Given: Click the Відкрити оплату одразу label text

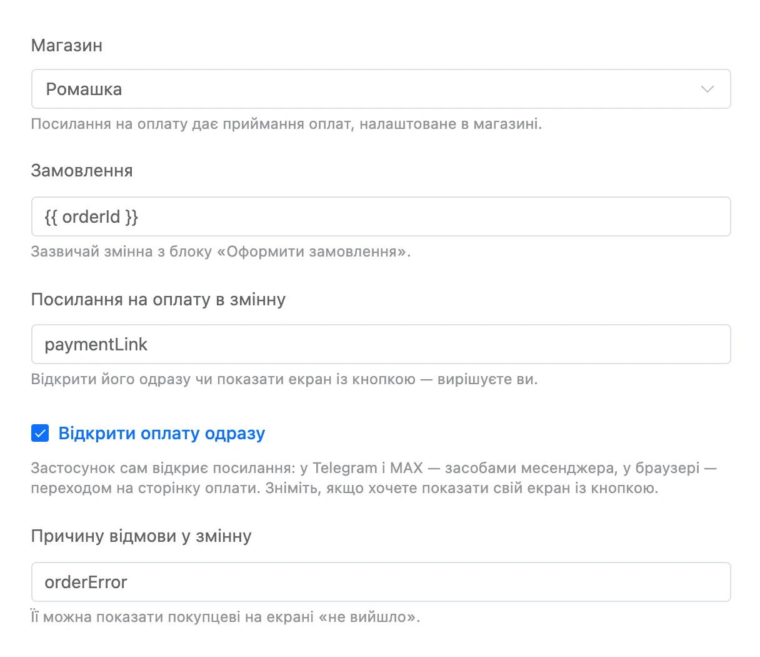Looking at the screenshot, I should coord(162,433).
